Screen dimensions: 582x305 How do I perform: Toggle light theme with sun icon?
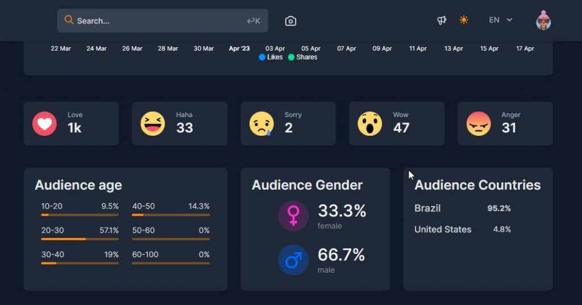[464, 20]
